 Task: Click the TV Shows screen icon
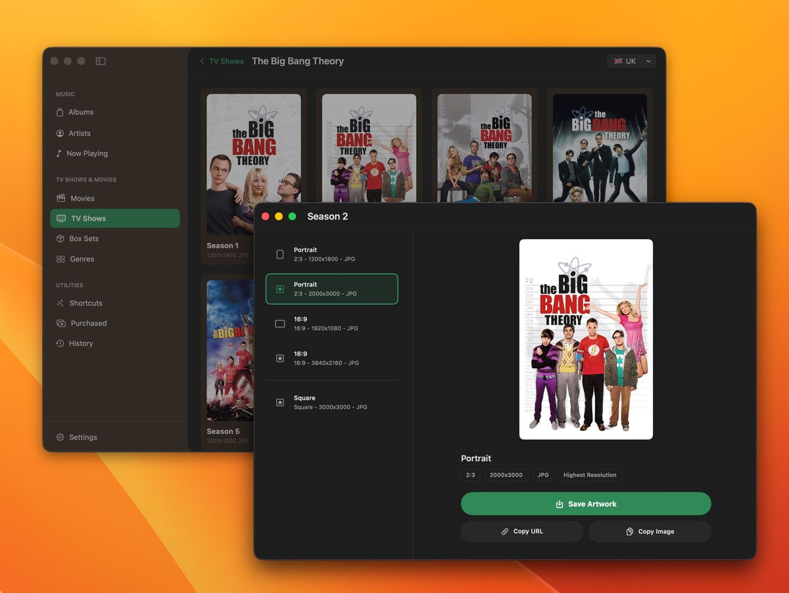click(x=61, y=218)
